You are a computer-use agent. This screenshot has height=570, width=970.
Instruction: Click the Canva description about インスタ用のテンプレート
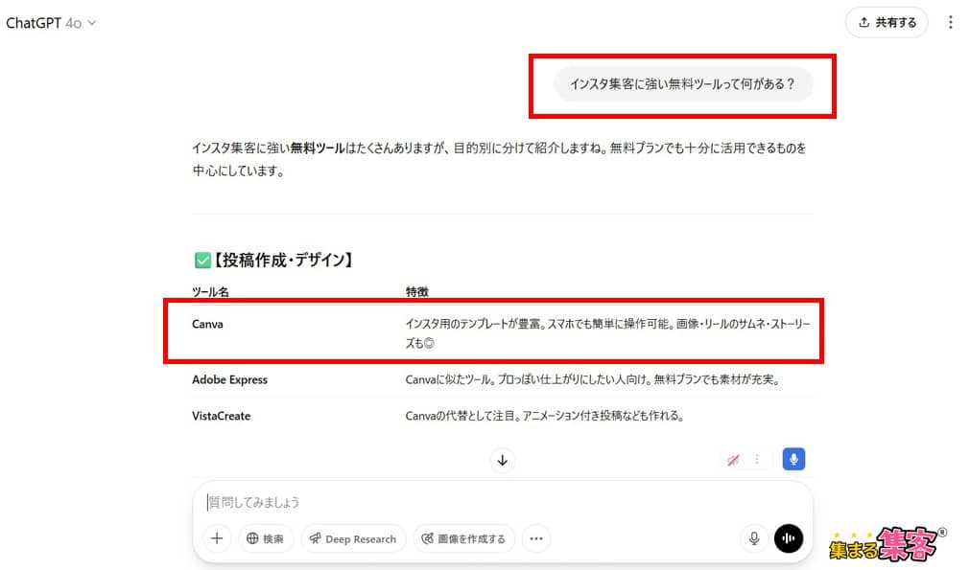[607, 333]
